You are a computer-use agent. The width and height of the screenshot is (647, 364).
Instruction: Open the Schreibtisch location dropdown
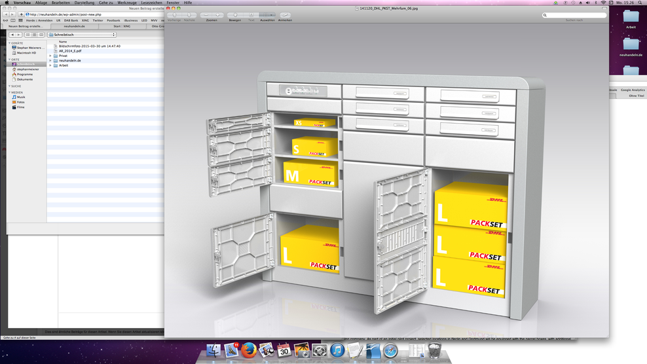82,35
